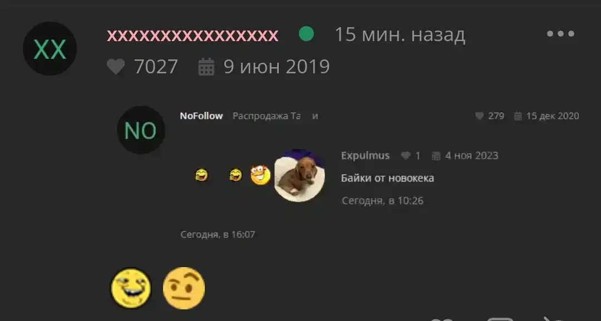This screenshot has height=321, width=601.
Task: Click the heart icon next to 279
Action: [479, 116]
